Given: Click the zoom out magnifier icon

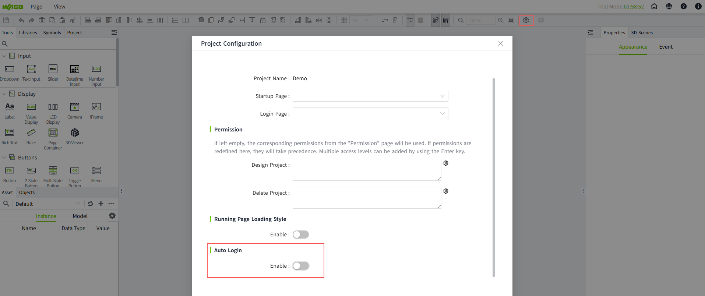Looking at the screenshot, I should coord(461,20).
